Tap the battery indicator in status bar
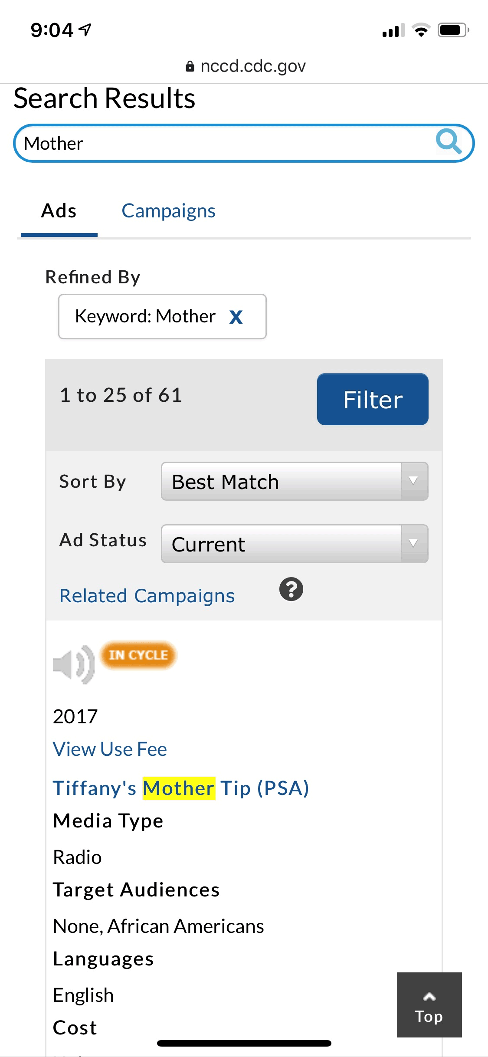Viewport: 488px width, 1057px height. pyautogui.click(x=453, y=30)
